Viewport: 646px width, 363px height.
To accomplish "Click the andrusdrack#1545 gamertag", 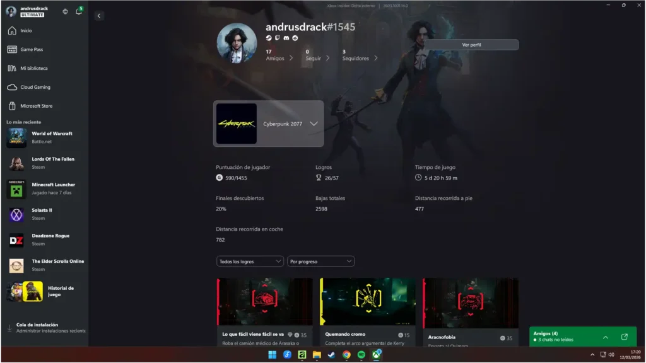I will tap(310, 26).
